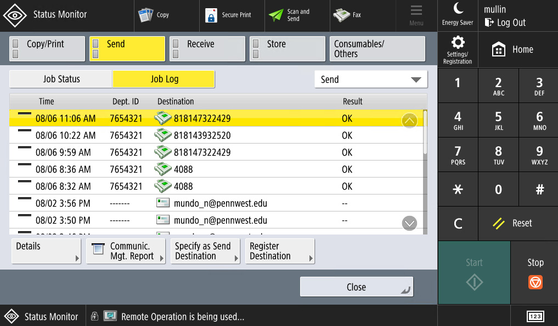This screenshot has width=558, height=326.
Task: Tap digit 4 GHI on keypad
Action: pos(458,120)
